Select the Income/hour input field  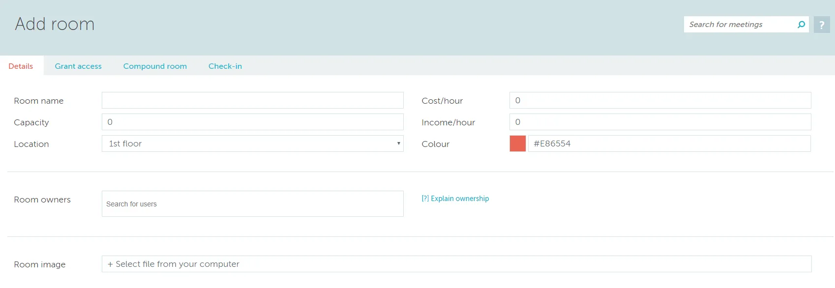point(660,122)
